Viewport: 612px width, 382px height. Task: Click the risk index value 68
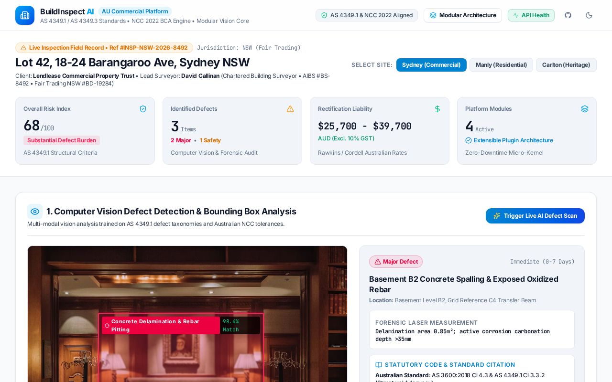32,126
